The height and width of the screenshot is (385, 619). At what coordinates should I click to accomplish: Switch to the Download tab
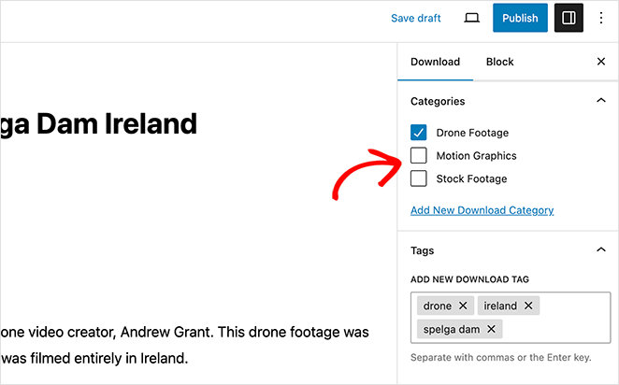pyautogui.click(x=435, y=62)
